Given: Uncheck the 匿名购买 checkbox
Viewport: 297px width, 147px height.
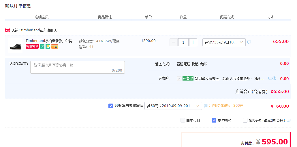Looking at the screenshot, I should click(214, 120).
